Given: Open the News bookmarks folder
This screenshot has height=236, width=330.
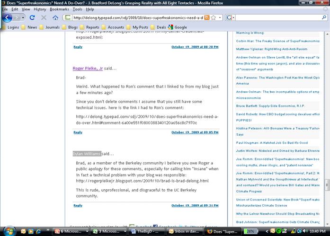Looking at the screenshot, I should click(x=29, y=27).
